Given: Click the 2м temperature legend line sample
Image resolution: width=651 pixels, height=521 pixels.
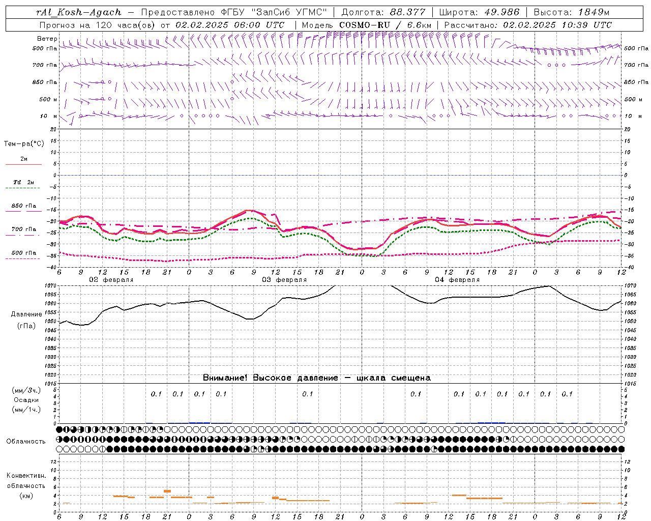Looking at the screenshot, I should [x=23, y=165].
